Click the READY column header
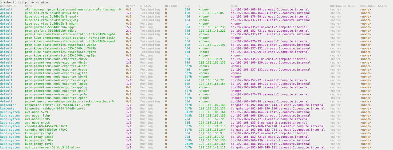The image size is (393, 150). 130,6
